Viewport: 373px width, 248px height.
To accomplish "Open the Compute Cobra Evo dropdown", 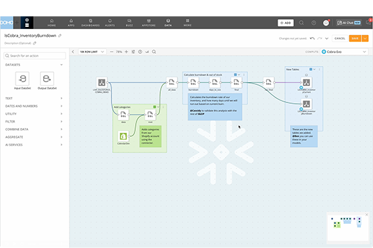I will 344,52.
